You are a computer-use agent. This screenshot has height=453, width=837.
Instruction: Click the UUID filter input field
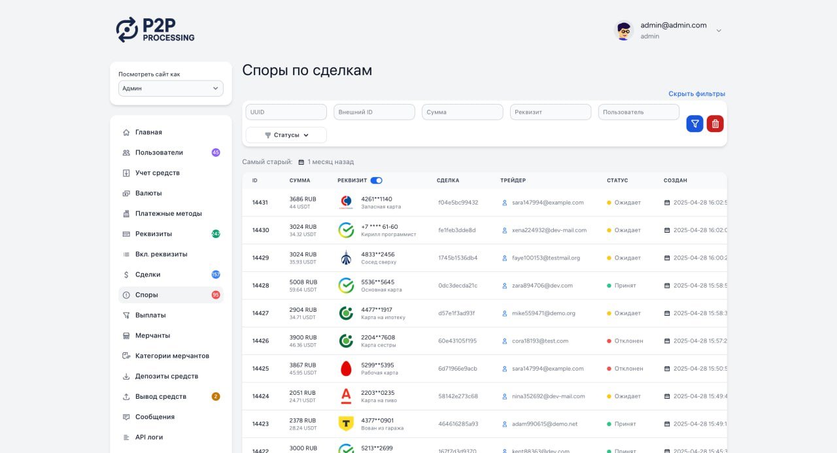(286, 112)
